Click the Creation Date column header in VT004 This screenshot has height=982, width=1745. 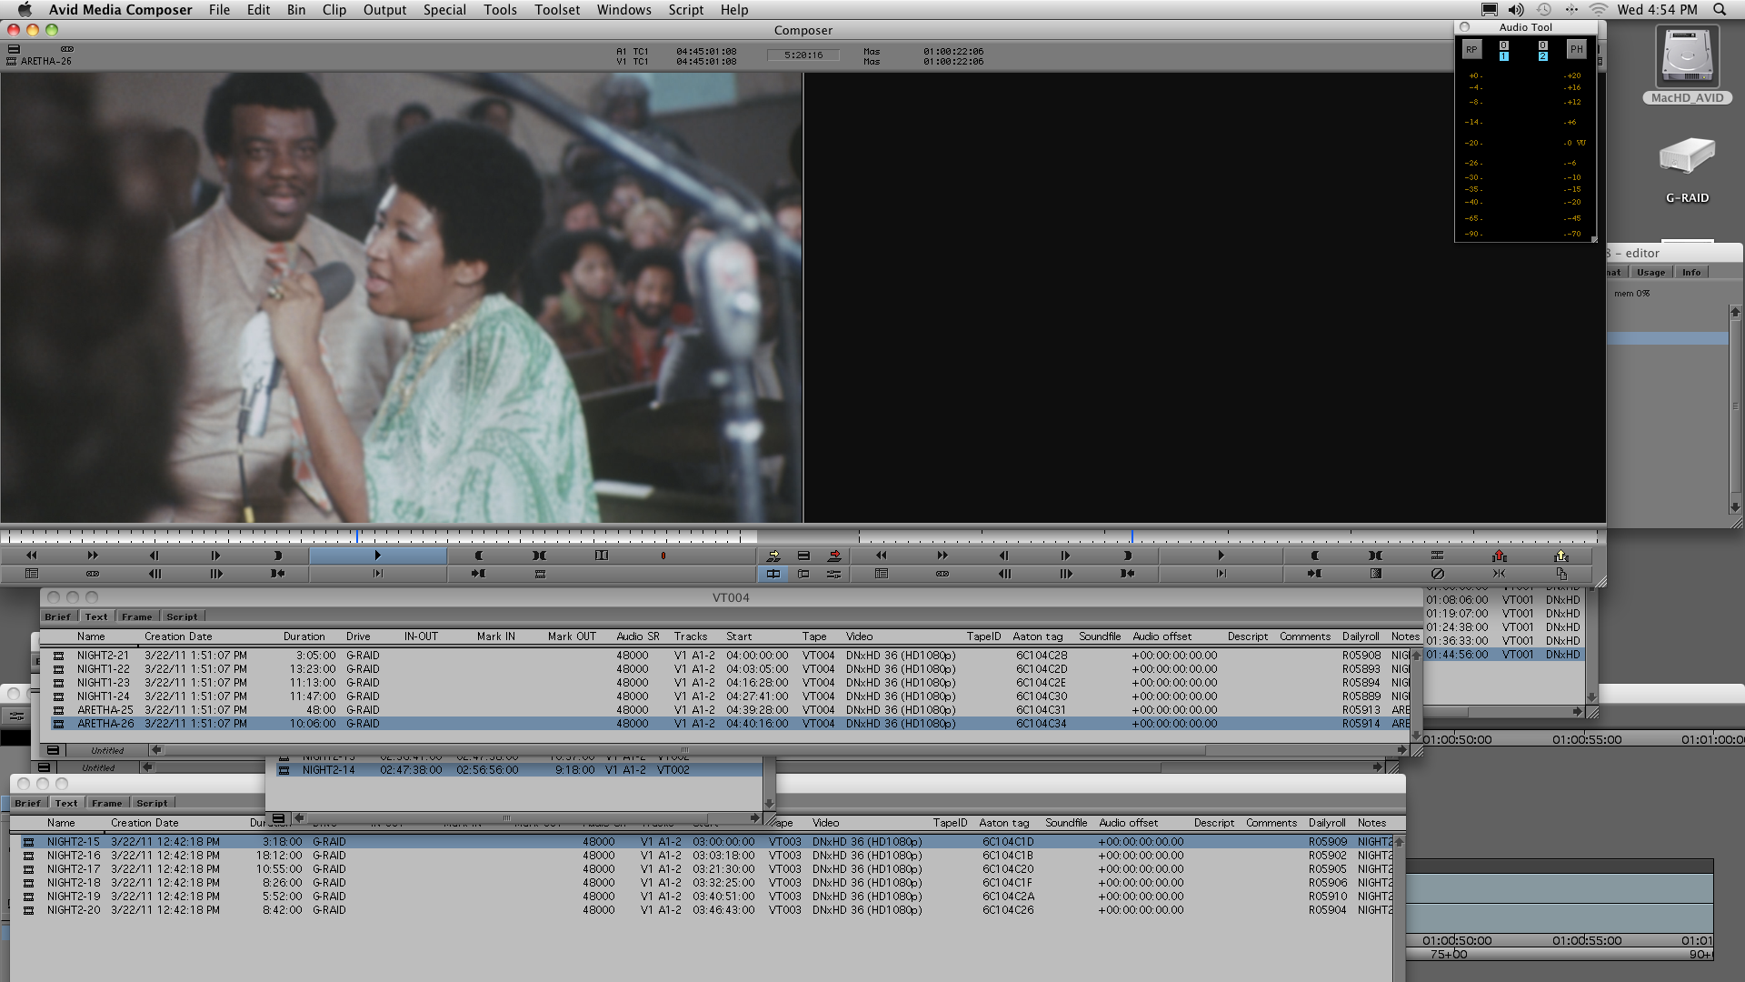[178, 636]
